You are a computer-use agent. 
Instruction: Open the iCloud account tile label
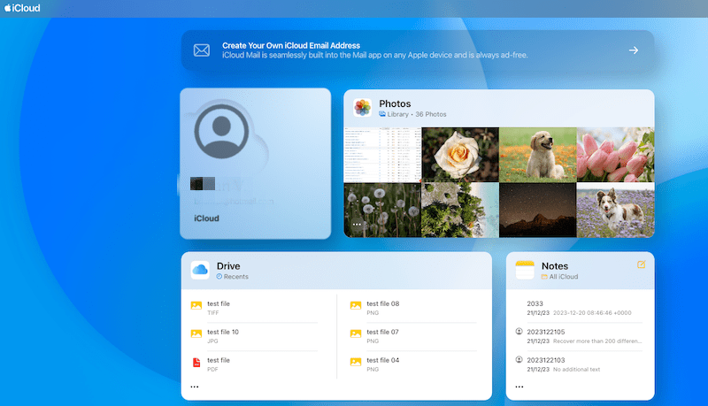click(x=206, y=218)
